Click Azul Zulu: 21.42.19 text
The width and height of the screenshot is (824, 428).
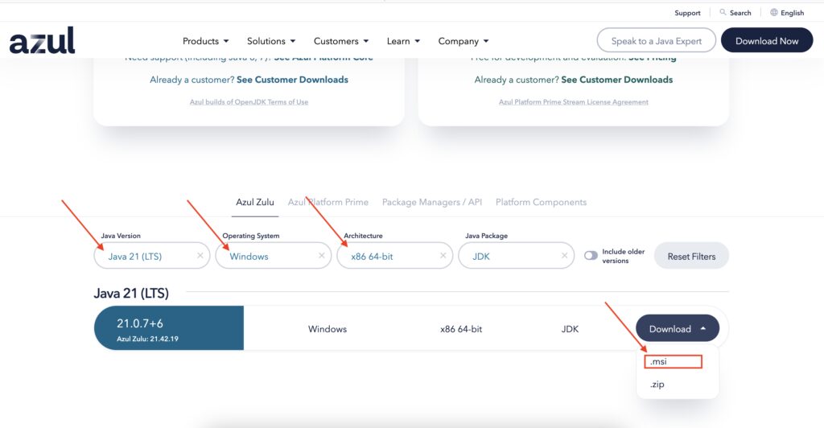pos(148,339)
